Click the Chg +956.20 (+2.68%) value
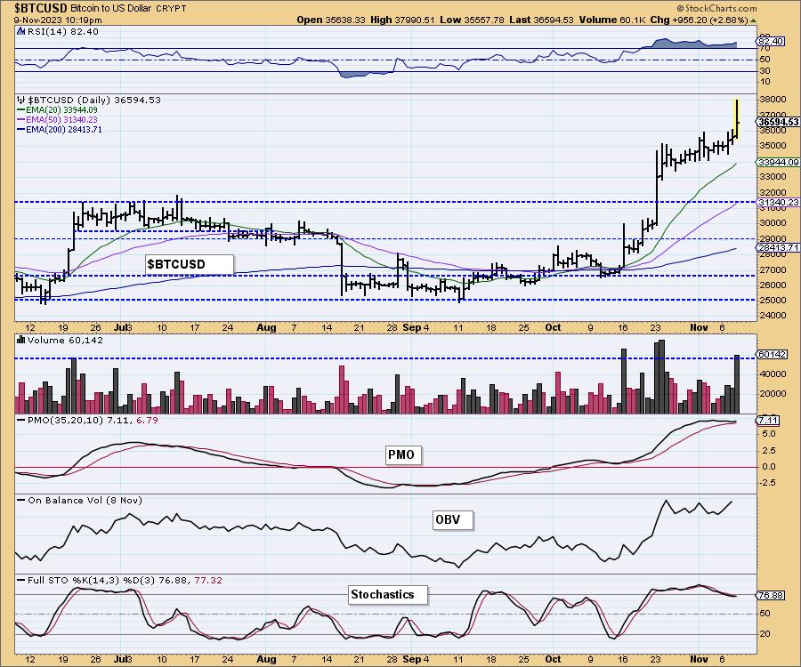Viewport: 801px width, 667px height. (x=699, y=20)
